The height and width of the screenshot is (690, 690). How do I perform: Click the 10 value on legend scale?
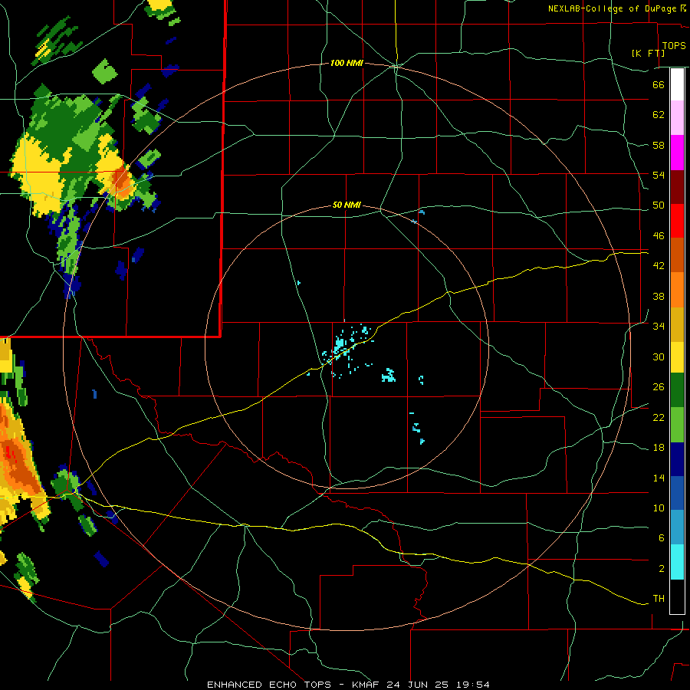click(x=659, y=508)
